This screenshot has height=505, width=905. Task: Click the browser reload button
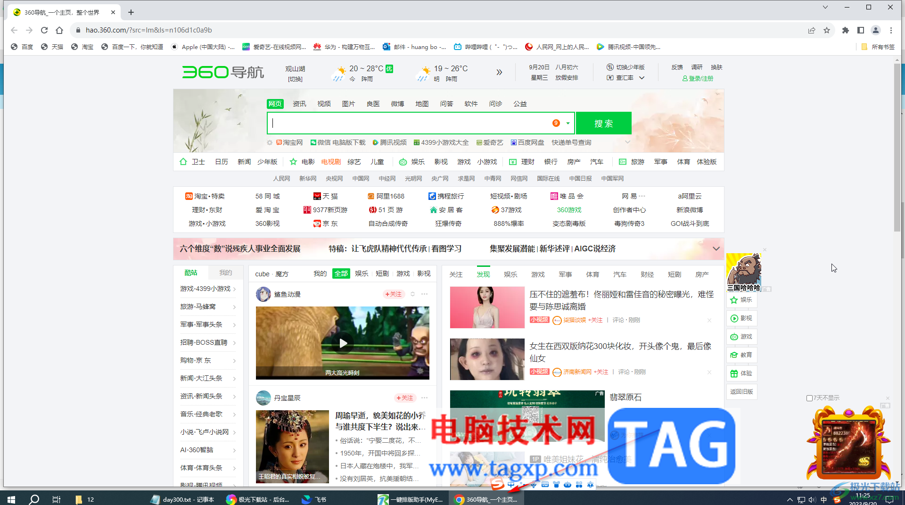pyautogui.click(x=44, y=30)
